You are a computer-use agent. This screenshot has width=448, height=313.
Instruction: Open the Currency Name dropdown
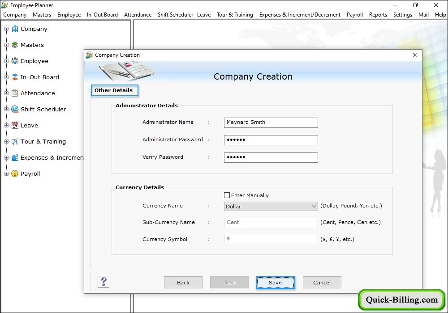click(x=271, y=207)
